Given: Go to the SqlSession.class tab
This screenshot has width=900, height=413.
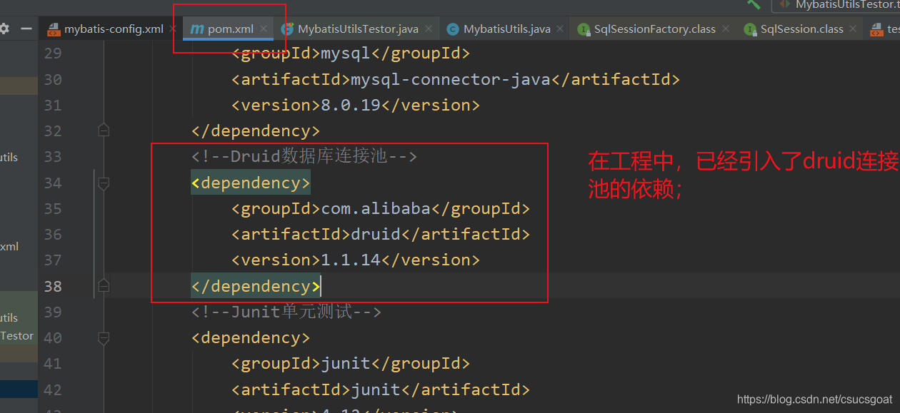Looking at the screenshot, I should pyautogui.click(x=801, y=29).
